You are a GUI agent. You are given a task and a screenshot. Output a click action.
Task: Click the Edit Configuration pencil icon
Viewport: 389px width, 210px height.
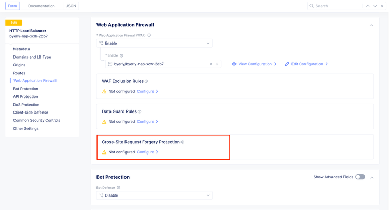pos(287,64)
